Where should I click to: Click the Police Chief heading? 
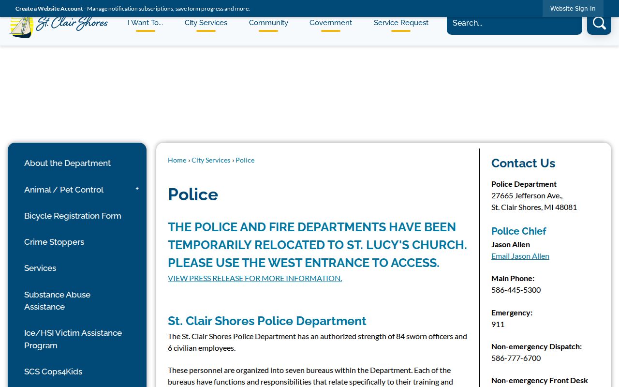coord(519,231)
